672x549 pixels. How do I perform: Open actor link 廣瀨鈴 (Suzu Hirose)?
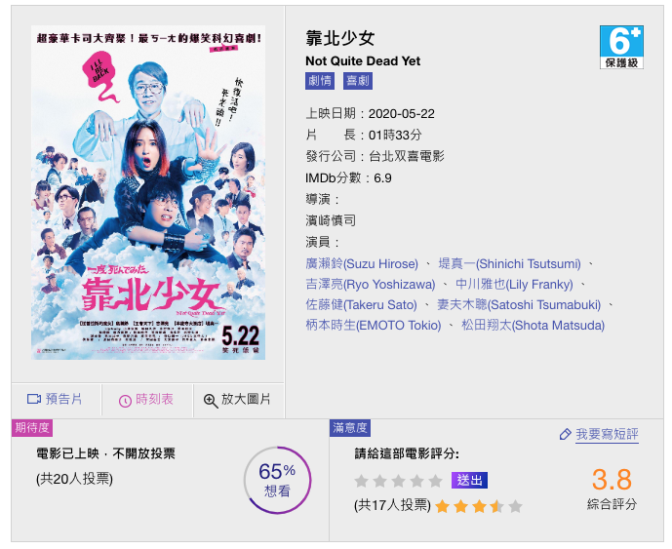(362, 263)
